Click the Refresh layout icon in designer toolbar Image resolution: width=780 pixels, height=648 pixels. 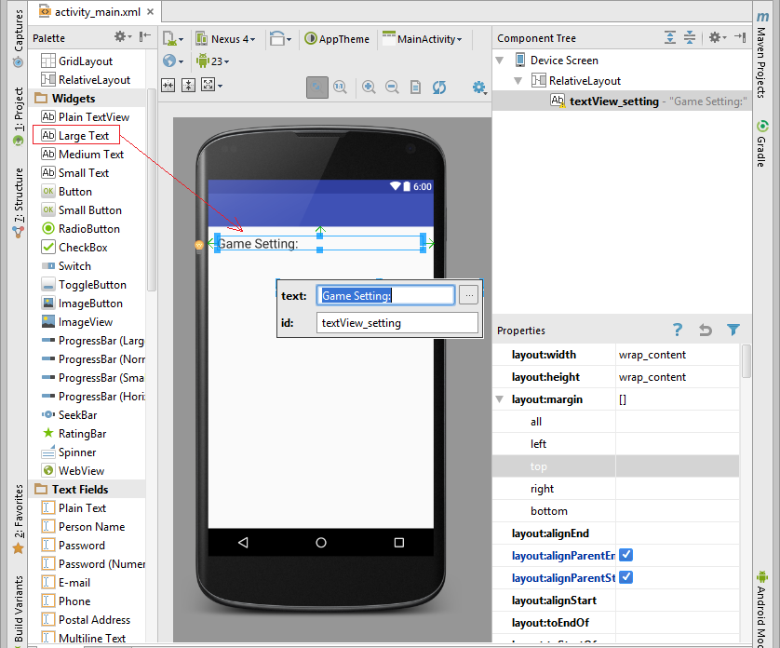pos(438,88)
